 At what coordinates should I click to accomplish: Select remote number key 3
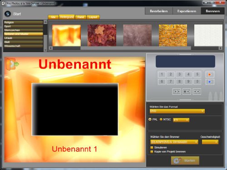[x=179, y=74]
